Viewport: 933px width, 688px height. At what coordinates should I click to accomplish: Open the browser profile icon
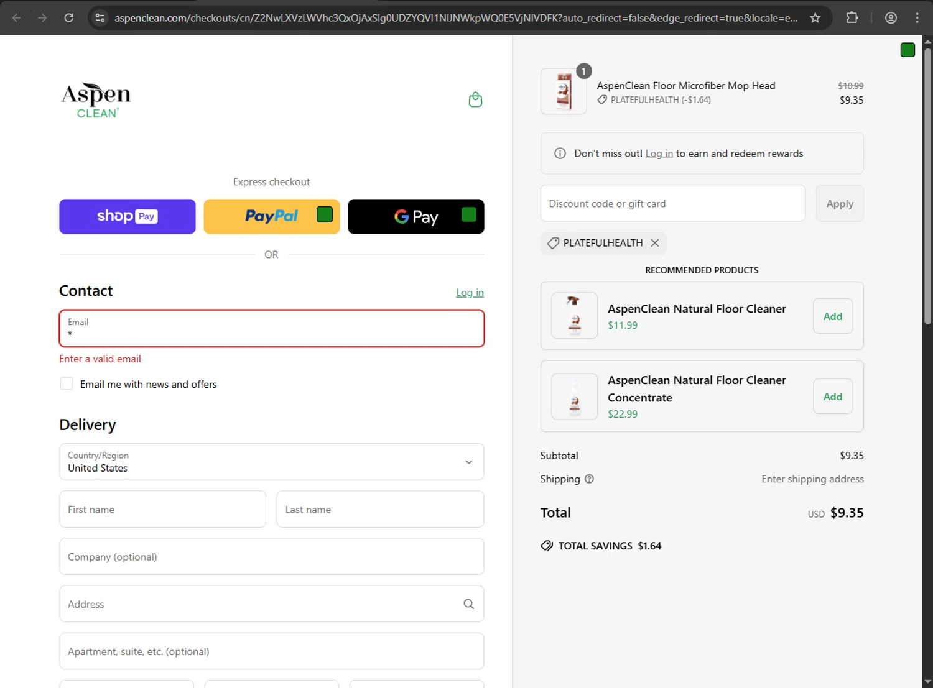point(891,18)
